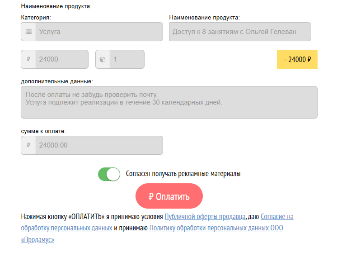Click the Категория field showing 'Услуга'
356x262 pixels.
click(x=98, y=32)
